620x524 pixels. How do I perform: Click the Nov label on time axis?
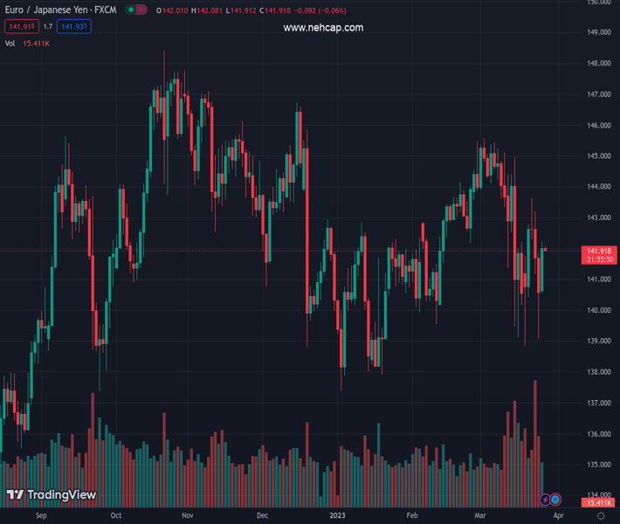coord(187,516)
